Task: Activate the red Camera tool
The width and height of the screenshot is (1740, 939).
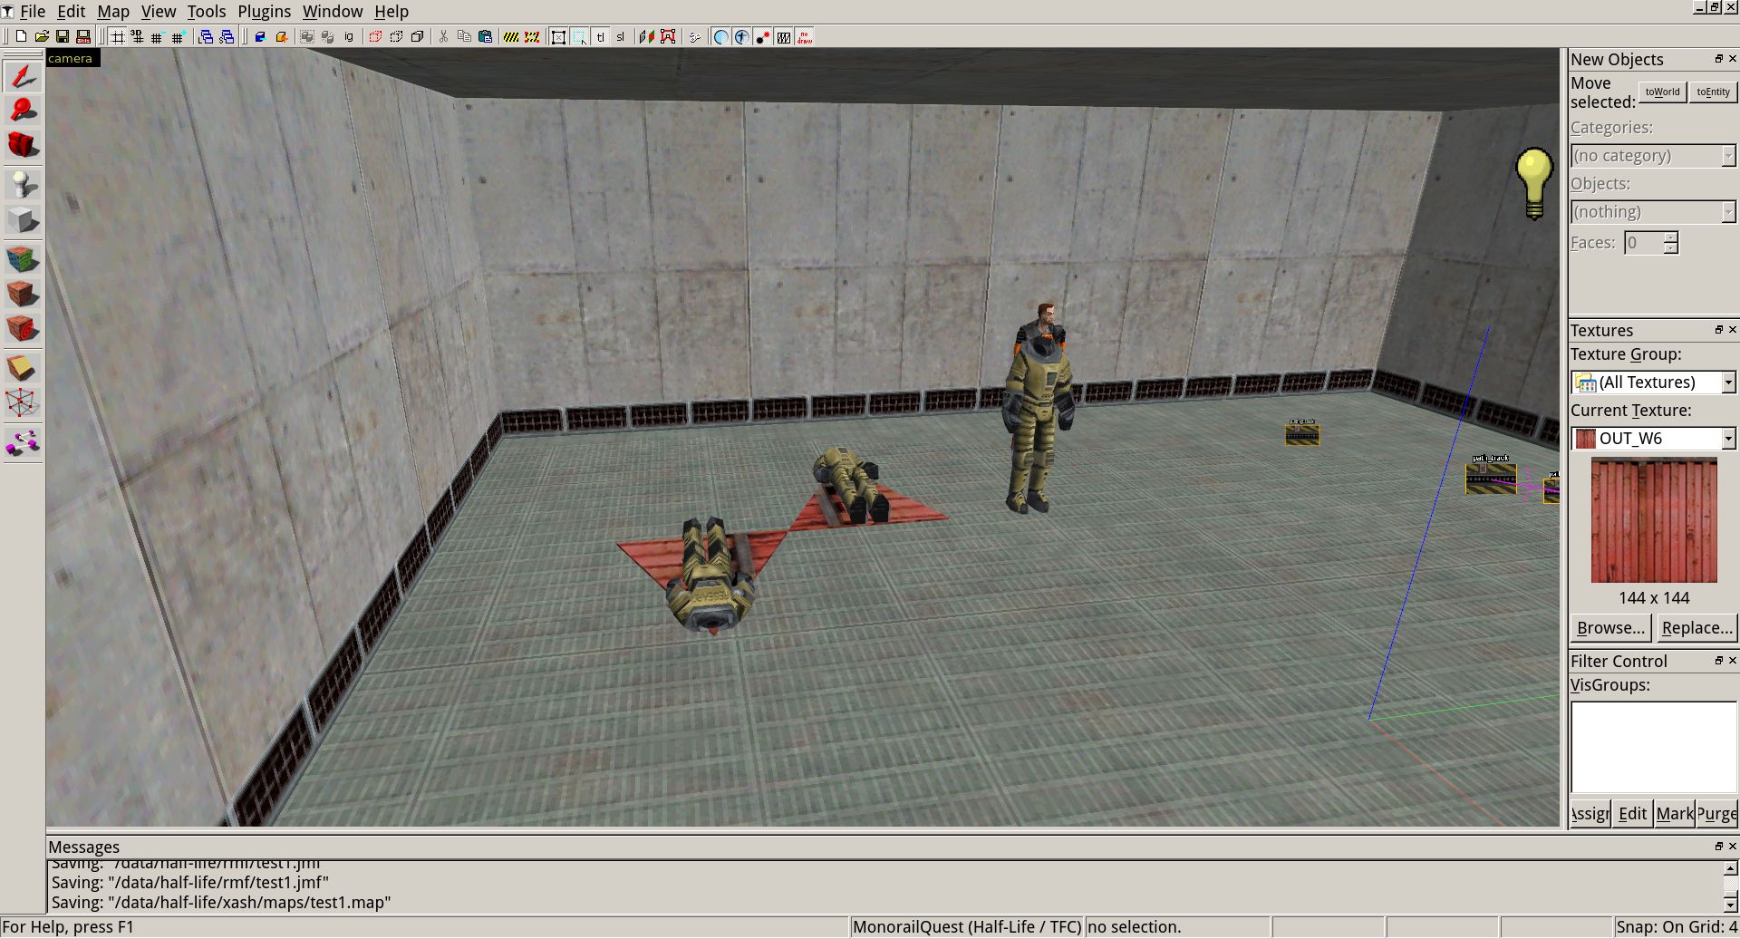Action: 23,145
